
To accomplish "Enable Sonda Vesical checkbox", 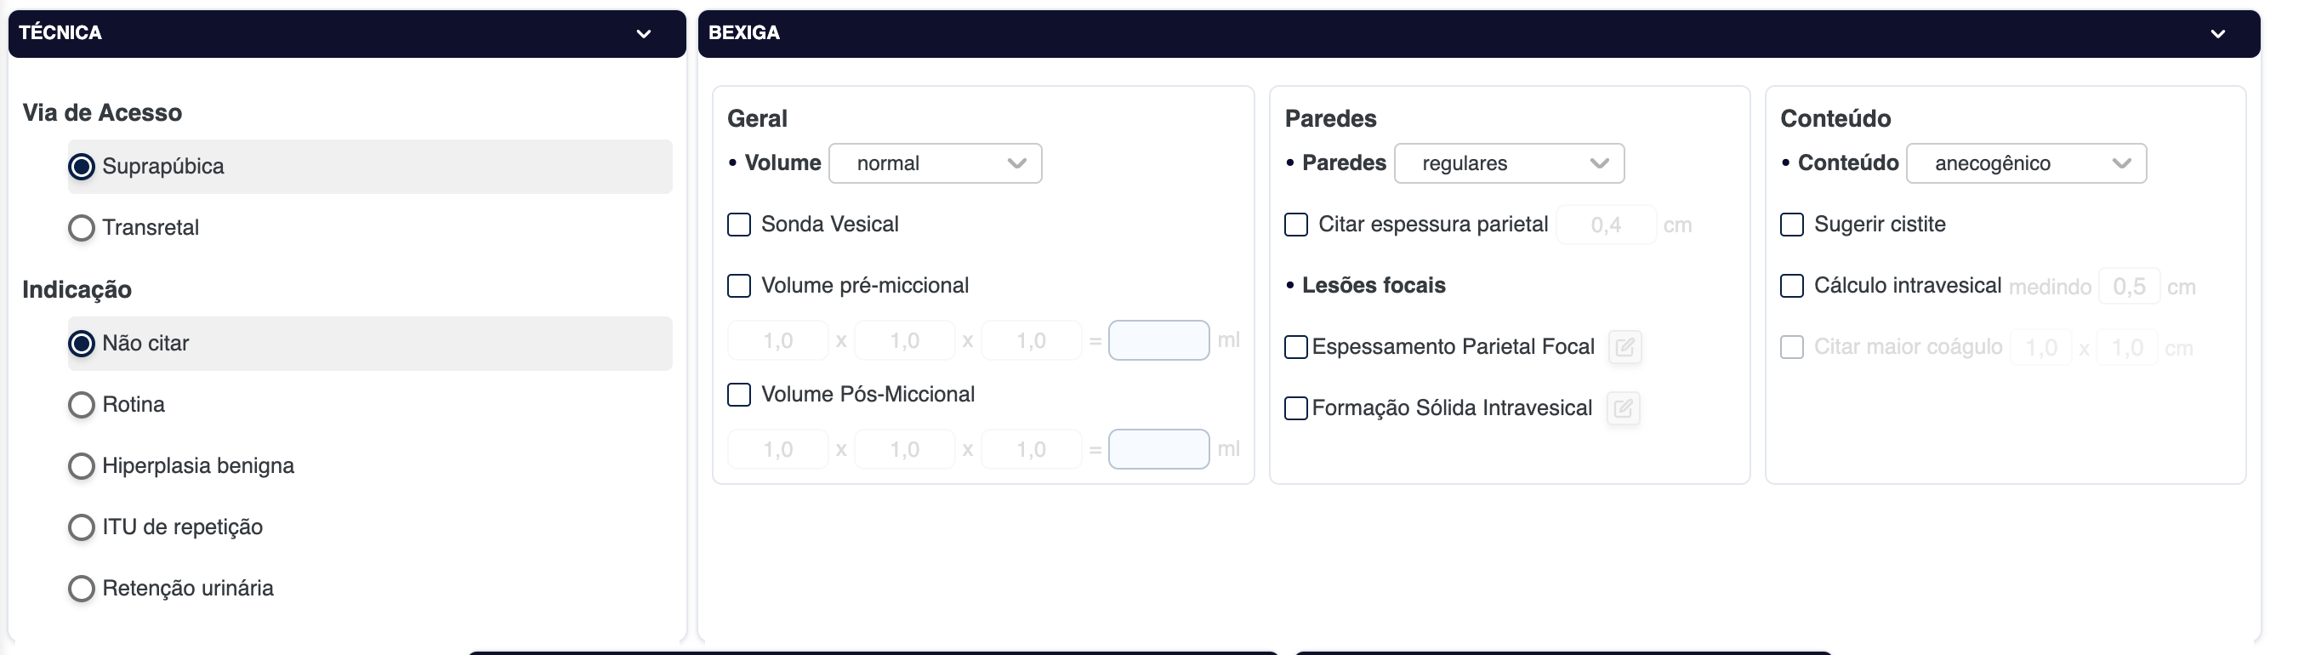I will click(739, 225).
